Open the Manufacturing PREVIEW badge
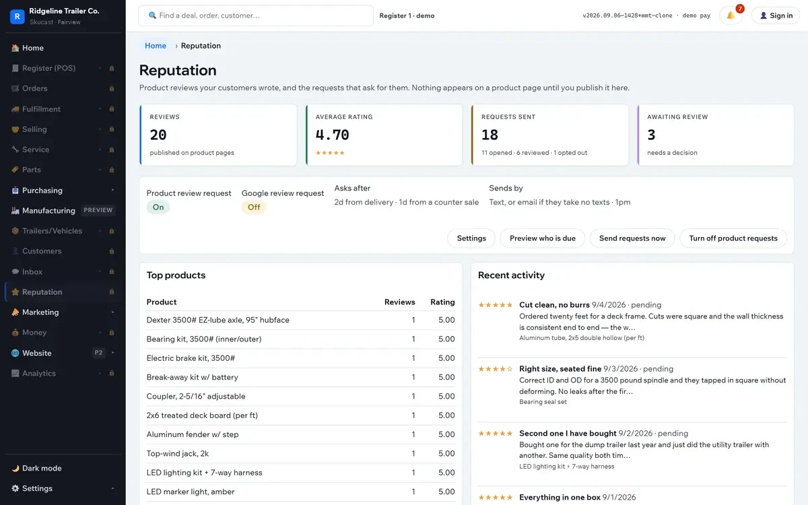The image size is (808, 505). coord(98,210)
